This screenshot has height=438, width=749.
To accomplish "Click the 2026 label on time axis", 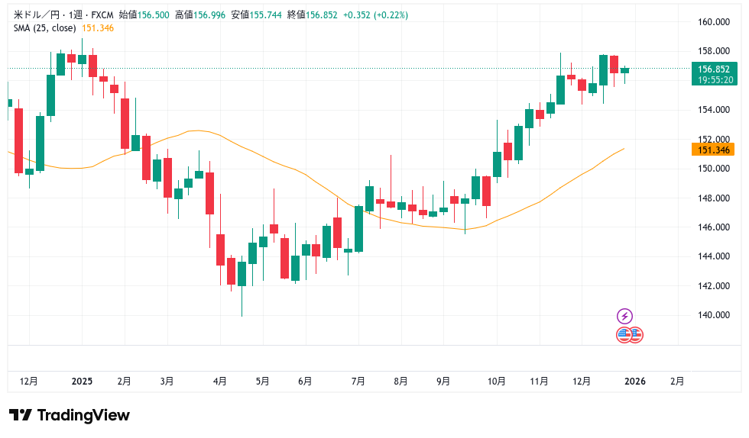I will 634,381.
